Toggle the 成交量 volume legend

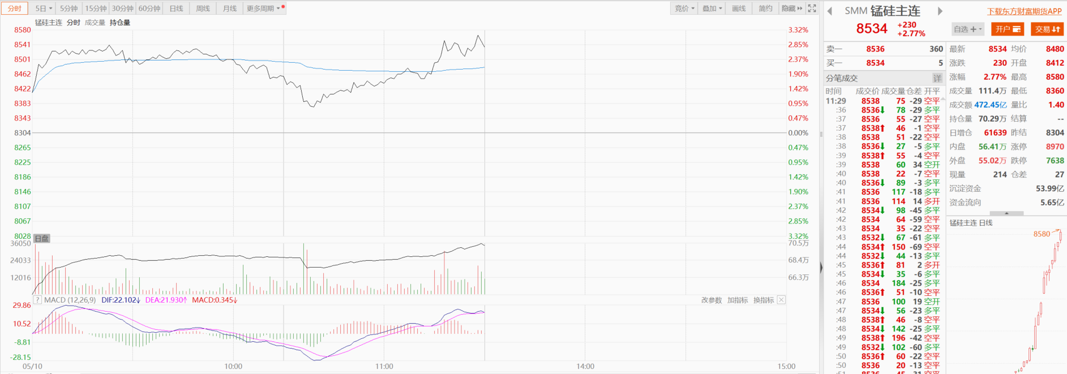tap(95, 23)
